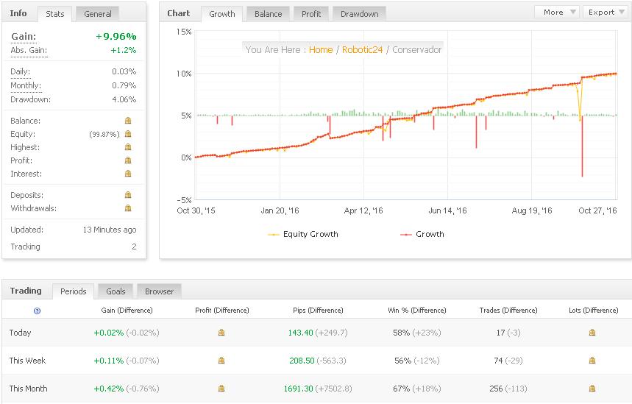Select the Balance chart tab
Image resolution: width=632 pixels, height=404 pixels.
[268, 14]
